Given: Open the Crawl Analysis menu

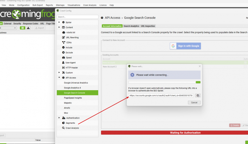Looking at the screenshot, I should tap(90, 5).
